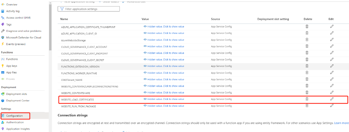Open Deployment slots page
349x132 pixels.
tap(17, 94)
